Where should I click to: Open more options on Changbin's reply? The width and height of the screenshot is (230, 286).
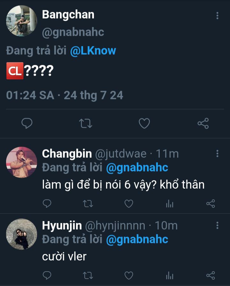tap(217, 154)
